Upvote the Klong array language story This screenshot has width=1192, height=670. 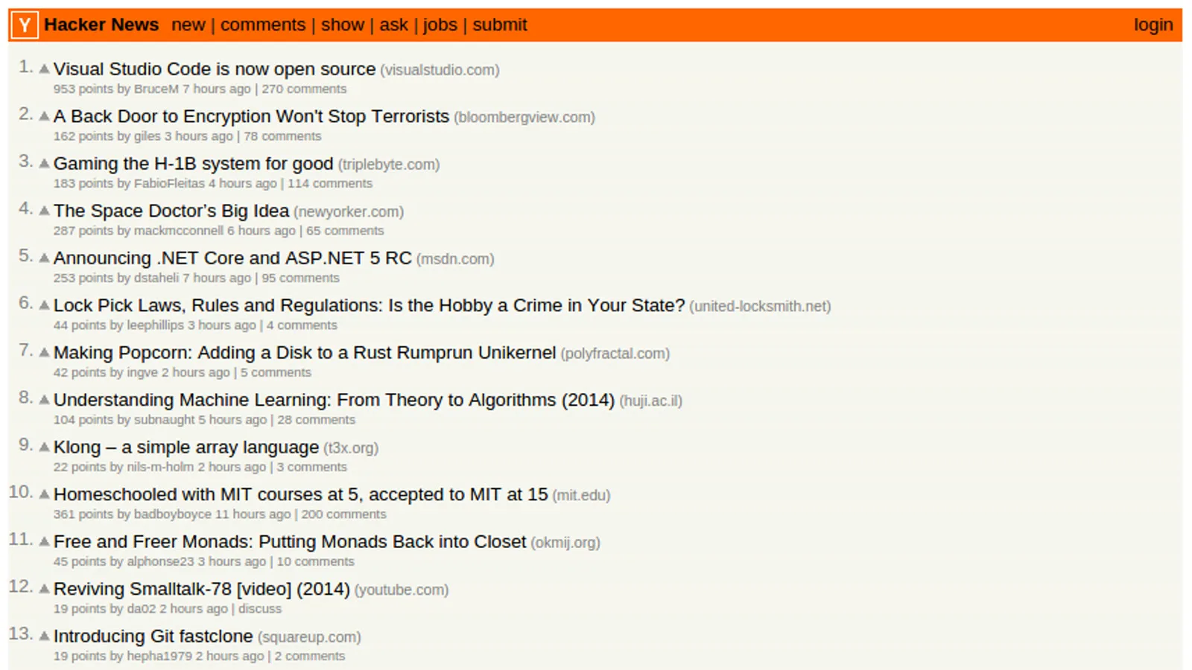coord(45,447)
